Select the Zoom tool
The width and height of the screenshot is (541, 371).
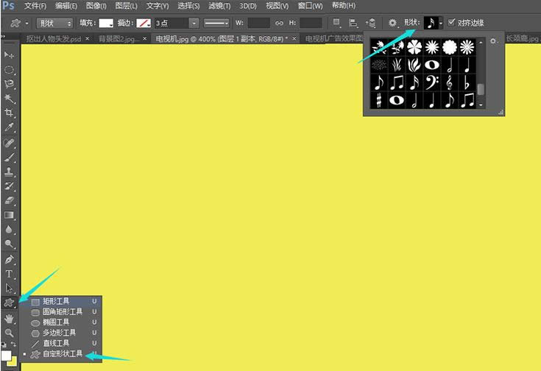(x=9, y=333)
